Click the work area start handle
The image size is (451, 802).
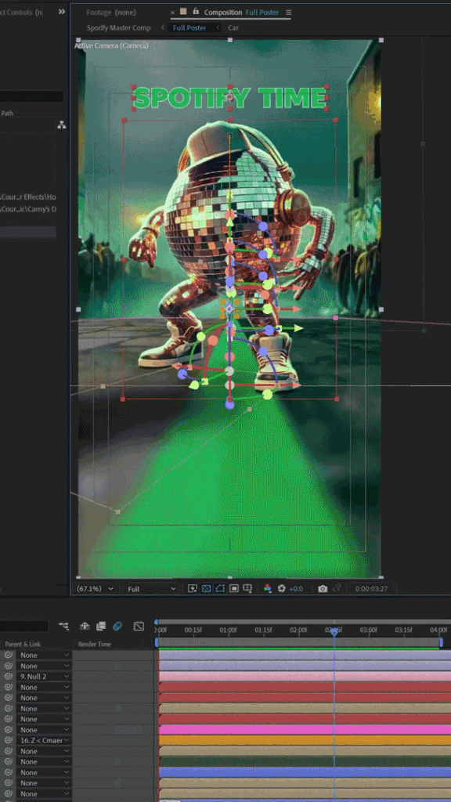[x=157, y=642]
